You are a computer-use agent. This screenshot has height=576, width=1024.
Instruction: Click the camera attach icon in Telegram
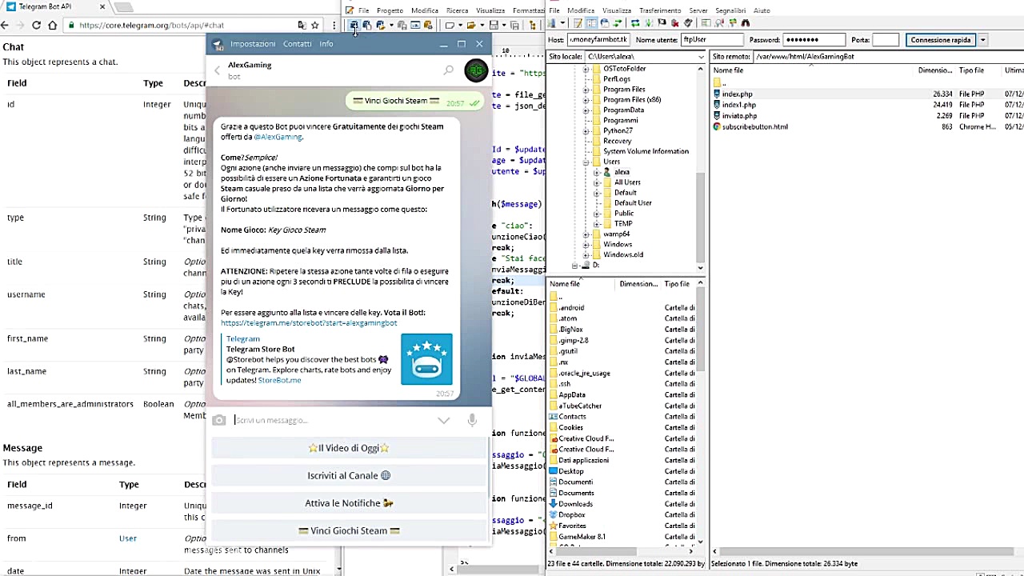(219, 420)
